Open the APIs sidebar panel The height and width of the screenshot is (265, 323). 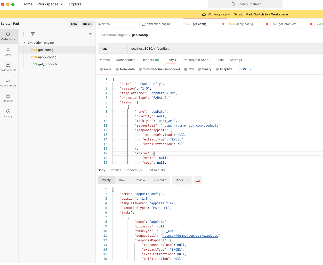(x=8, y=52)
